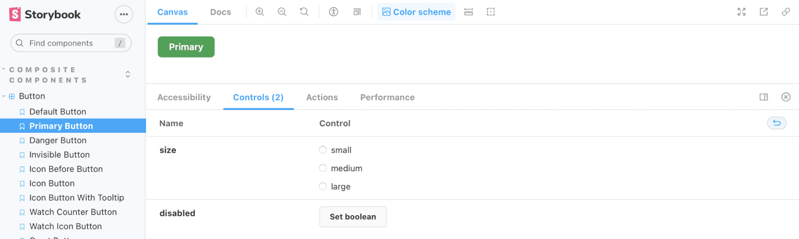The image size is (799, 239).
Task: Select the large size radio option
Action: (323, 186)
